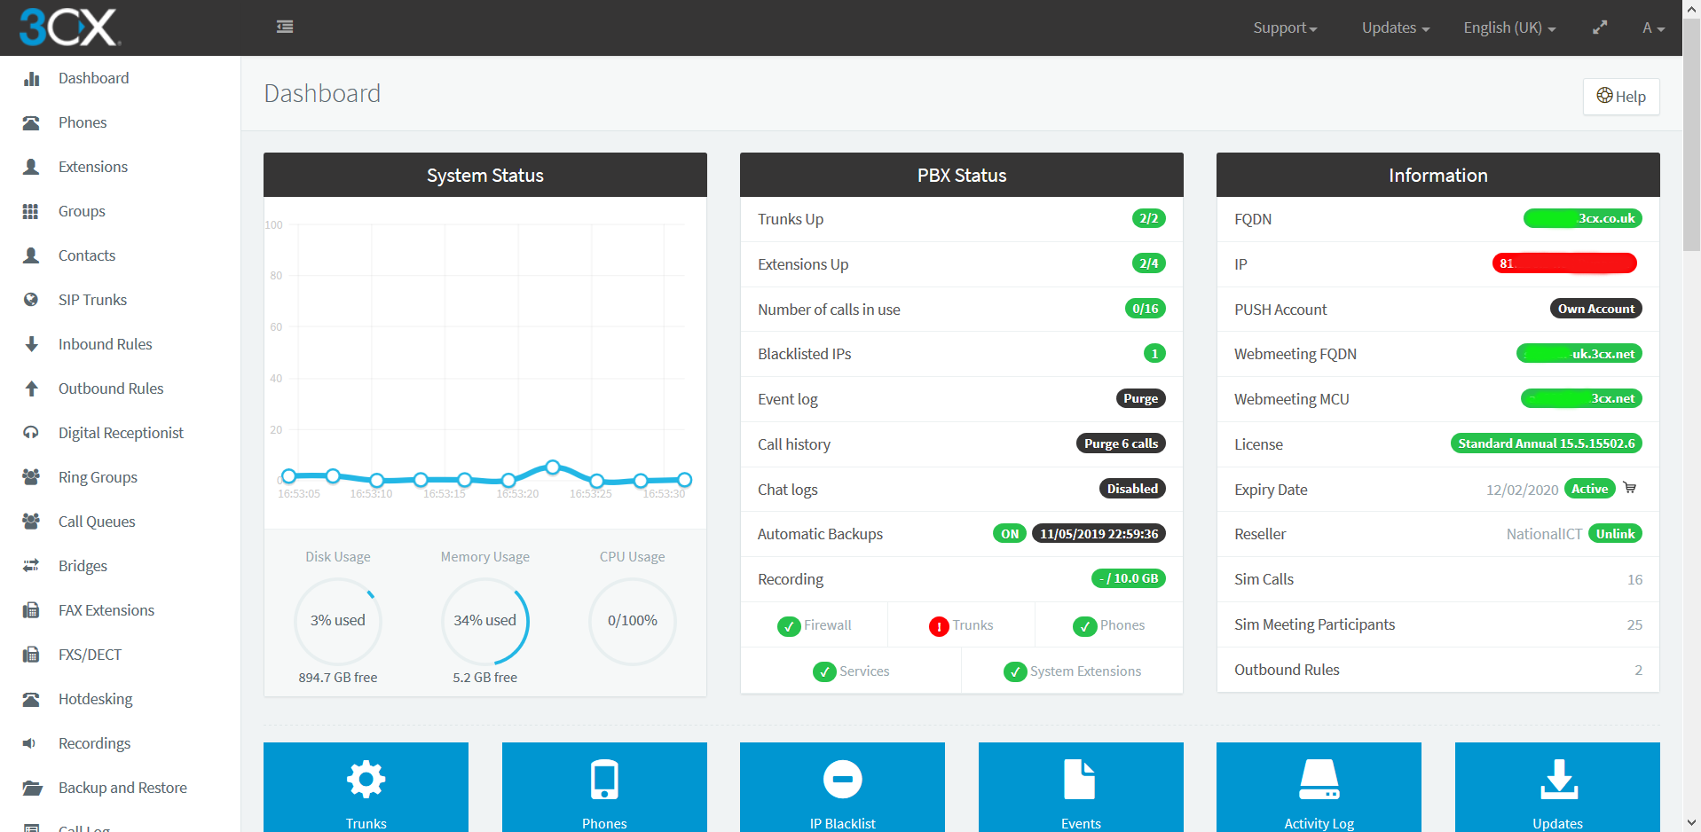This screenshot has width=1701, height=832.
Task: Click the Standard Annual license badge
Action: [1546, 443]
